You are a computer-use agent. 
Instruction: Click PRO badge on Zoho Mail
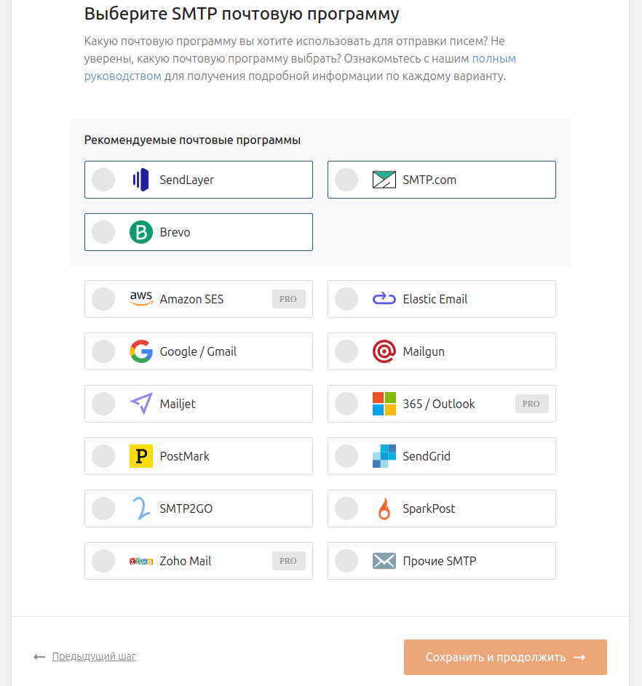288,561
